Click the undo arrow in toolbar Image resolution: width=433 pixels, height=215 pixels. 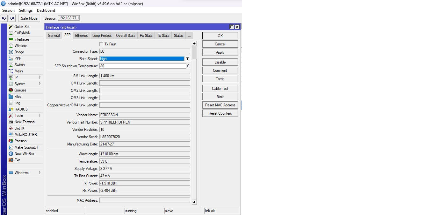pos(4,18)
